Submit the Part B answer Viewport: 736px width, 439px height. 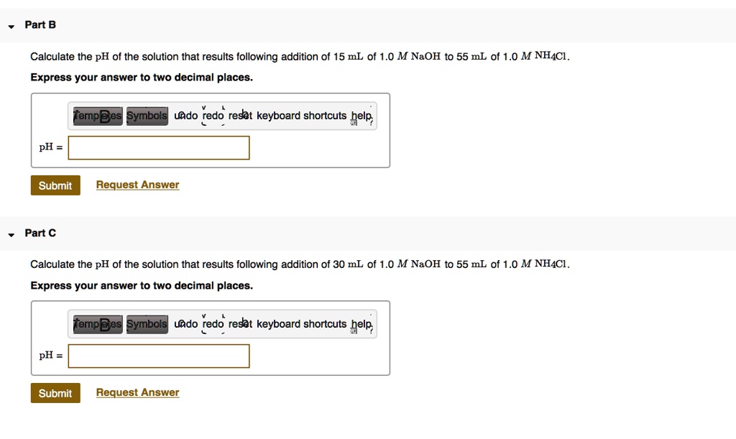point(55,185)
